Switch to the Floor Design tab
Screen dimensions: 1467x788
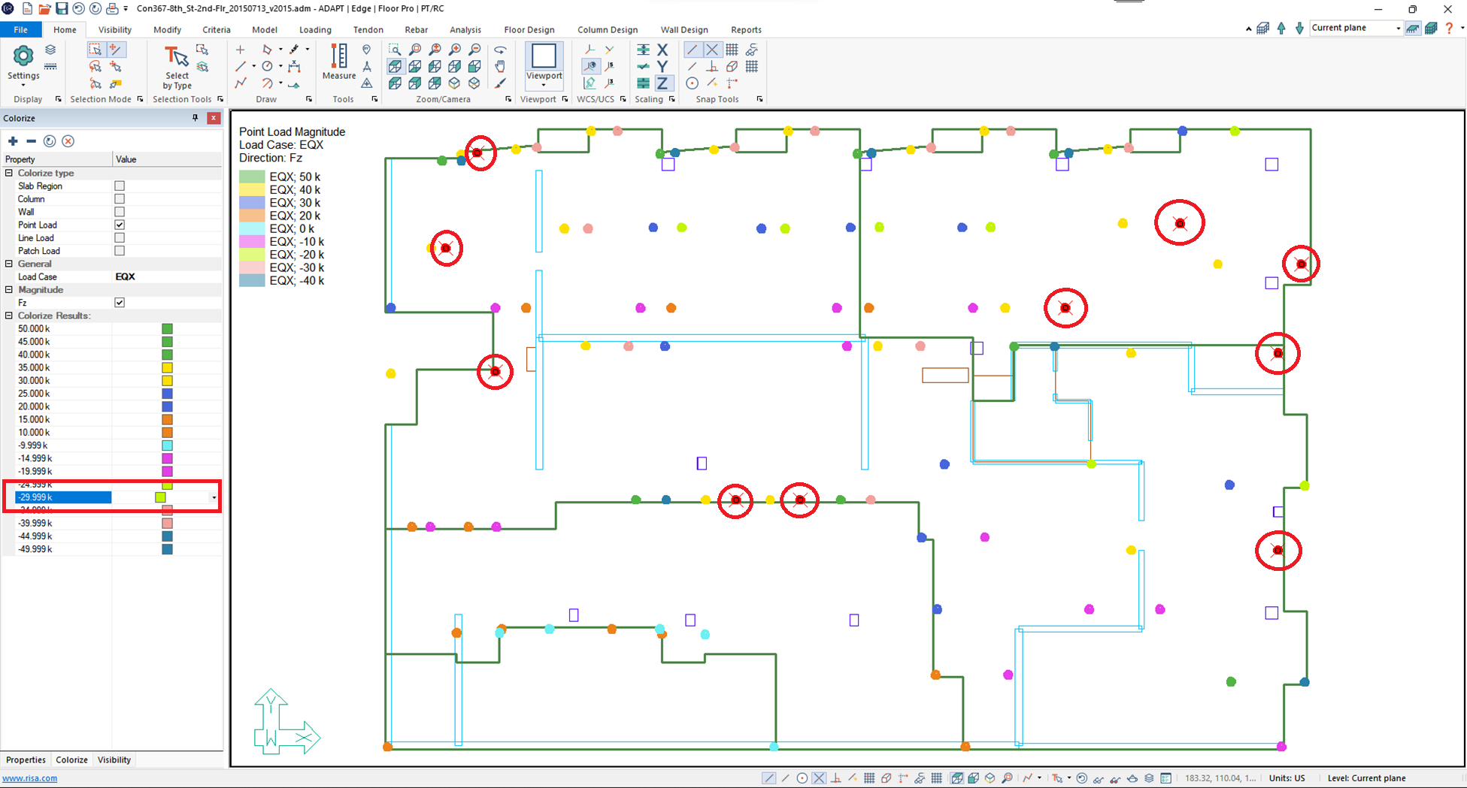point(529,30)
